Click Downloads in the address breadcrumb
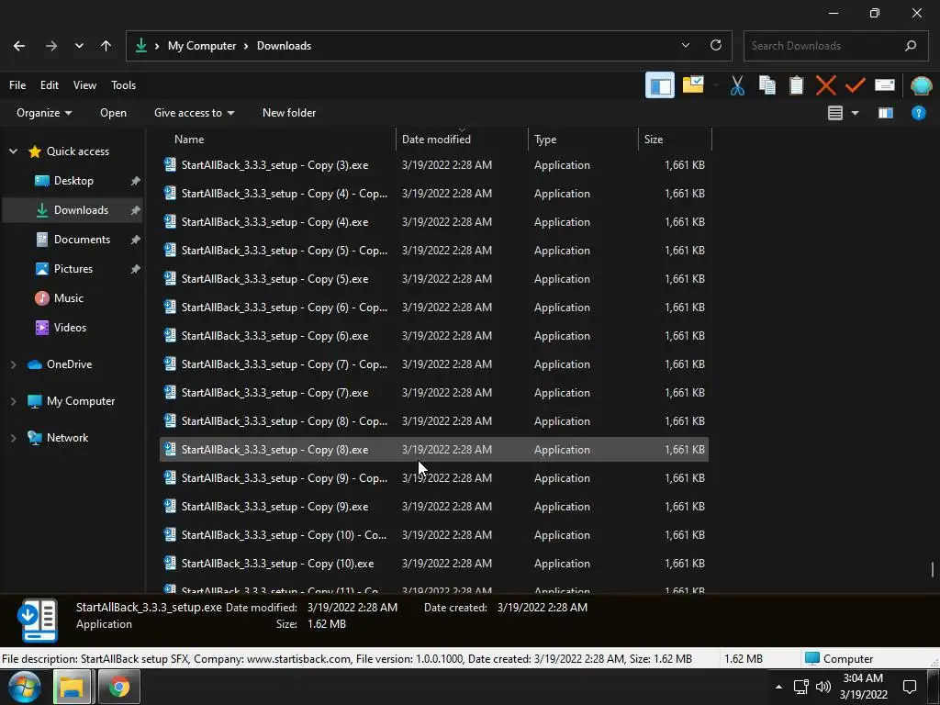Viewport: 940px width, 705px height. click(x=285, y=46)
